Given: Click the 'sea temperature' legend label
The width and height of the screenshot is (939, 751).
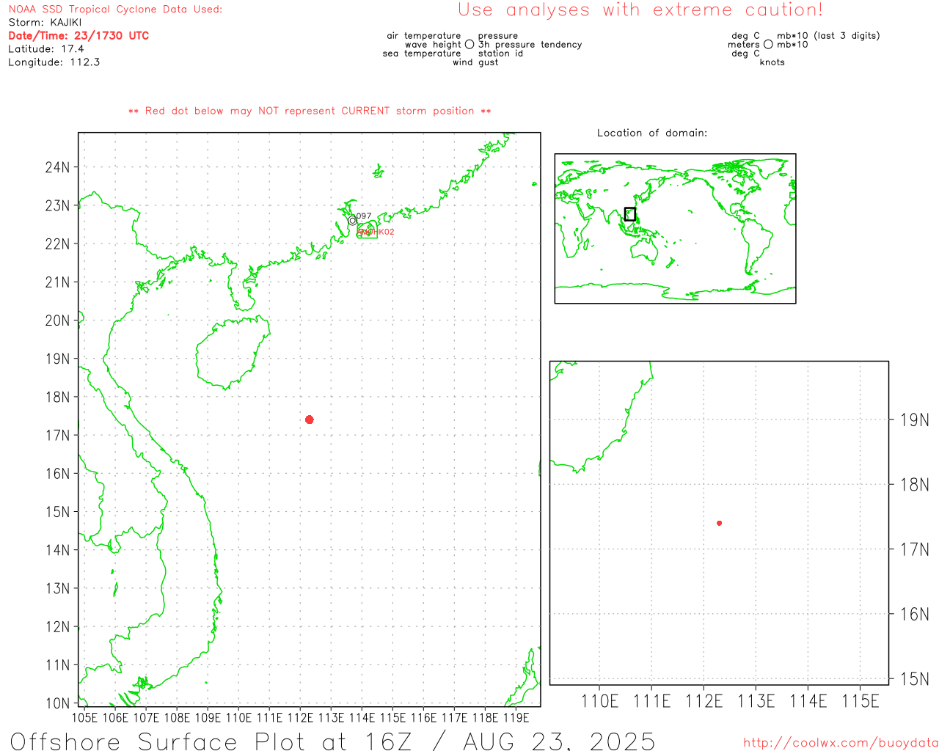Looking at the screenshot, I should click(x=422, y=54).
